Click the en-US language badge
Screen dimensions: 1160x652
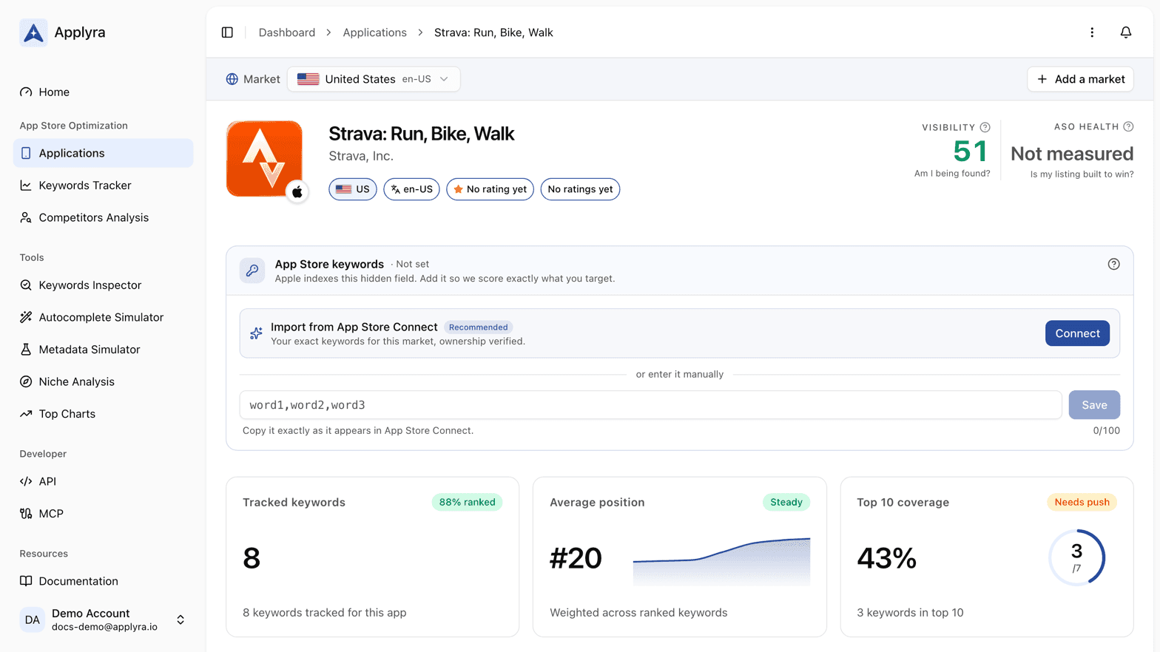(x=411, y=189)
